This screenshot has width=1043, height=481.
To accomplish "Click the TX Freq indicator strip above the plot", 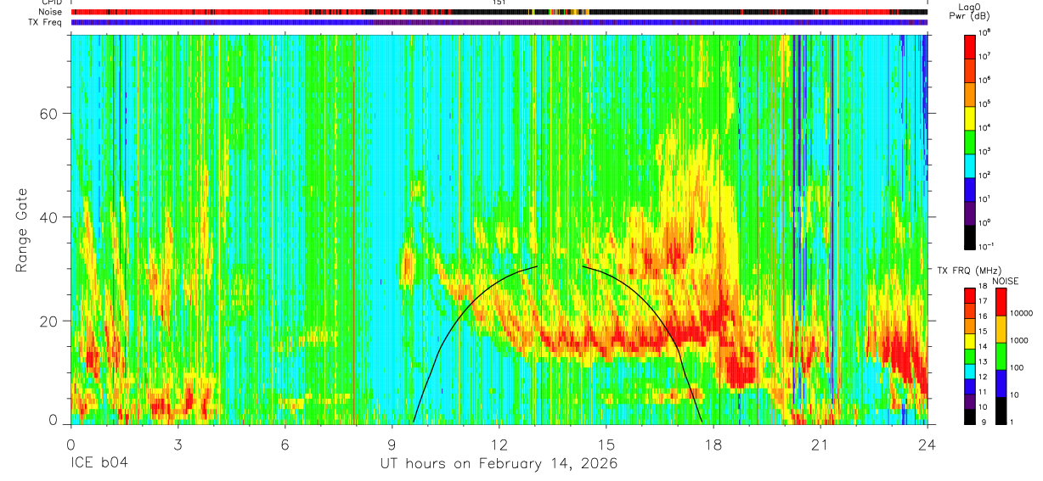I will (x=499, y=22).
